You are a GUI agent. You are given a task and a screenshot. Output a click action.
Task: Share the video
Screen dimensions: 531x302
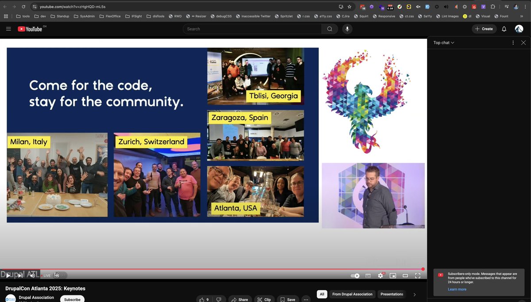pyautogui.click(x=240, y=299)
